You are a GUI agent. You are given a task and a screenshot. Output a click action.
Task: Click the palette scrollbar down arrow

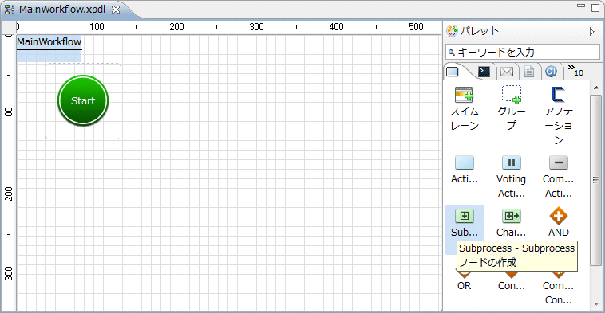tap(596, 303)
